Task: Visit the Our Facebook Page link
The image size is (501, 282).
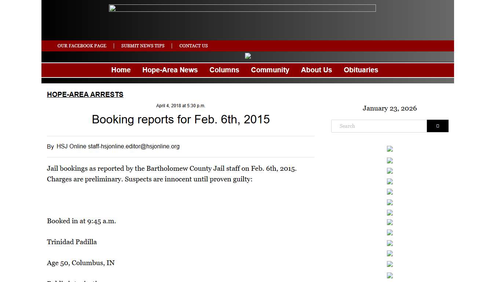Action: (x=82, y=46)
